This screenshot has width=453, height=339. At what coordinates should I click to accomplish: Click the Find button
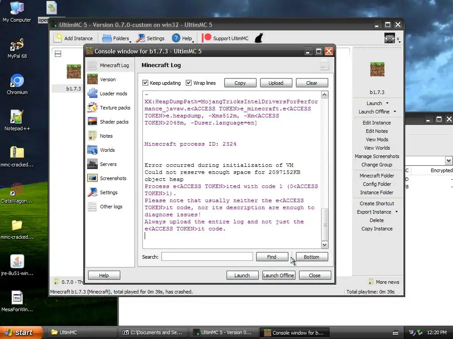[272, 256]
